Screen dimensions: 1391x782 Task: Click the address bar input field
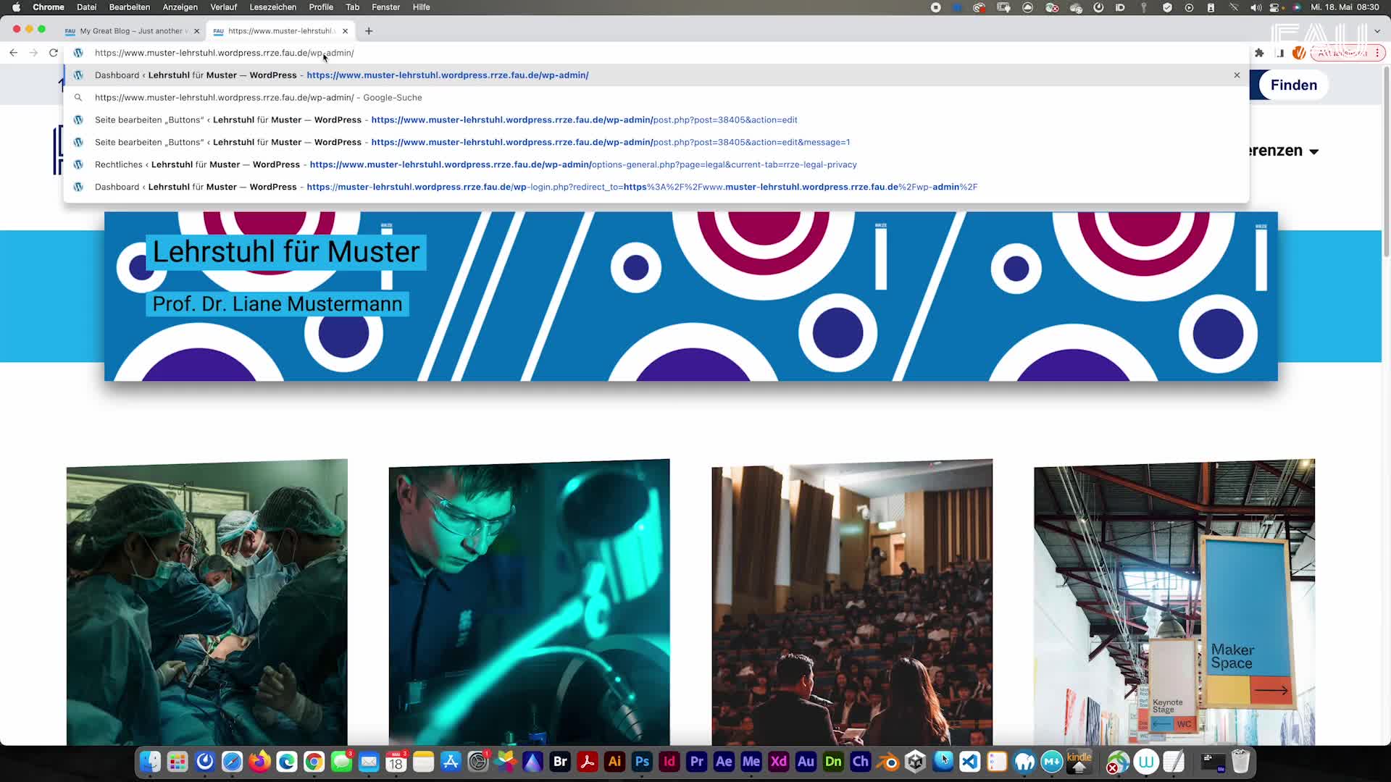point(435,53)
